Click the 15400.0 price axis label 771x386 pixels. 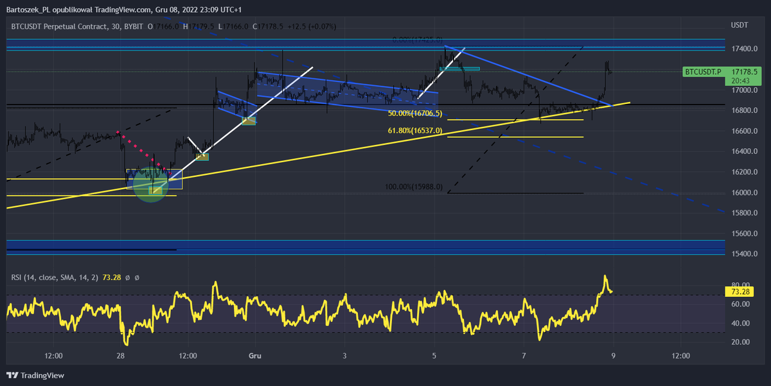point(743,255)
